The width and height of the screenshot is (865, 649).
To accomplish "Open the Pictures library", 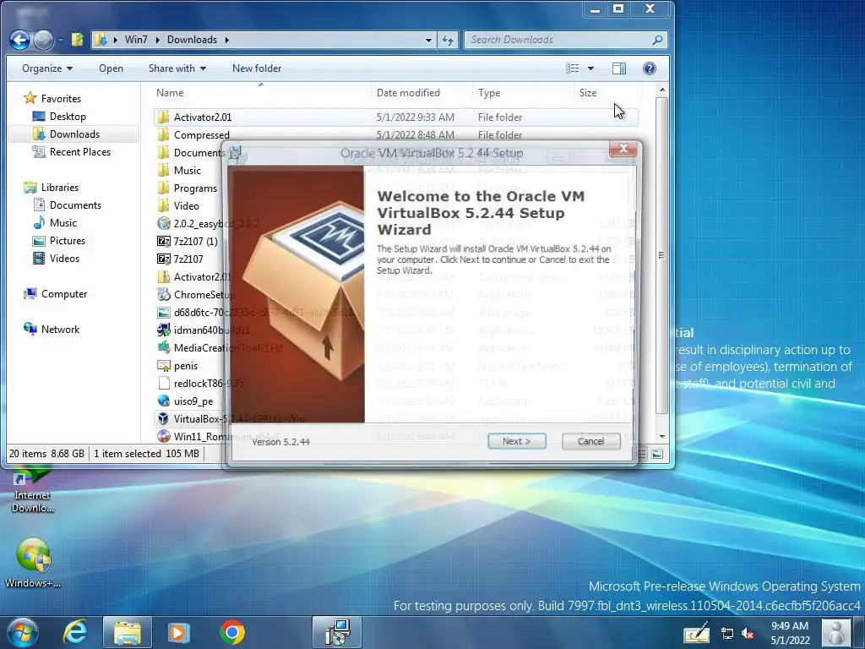I will 67,241.
